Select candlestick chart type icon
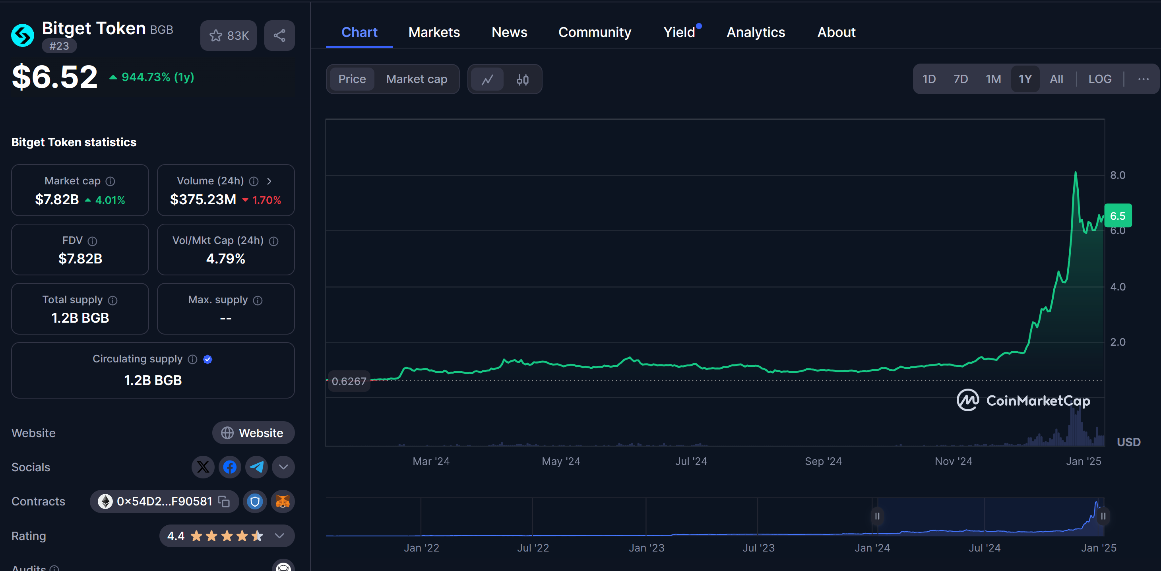The image size is (1161, 571). [x=522, y=79]
